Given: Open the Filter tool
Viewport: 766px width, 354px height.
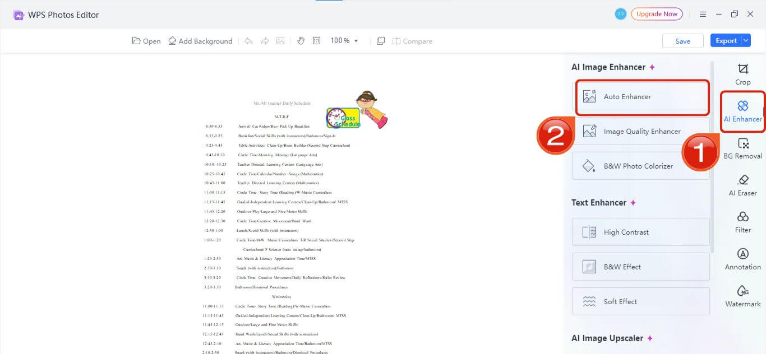Looking at the screenshot, I should pos(742,222).
